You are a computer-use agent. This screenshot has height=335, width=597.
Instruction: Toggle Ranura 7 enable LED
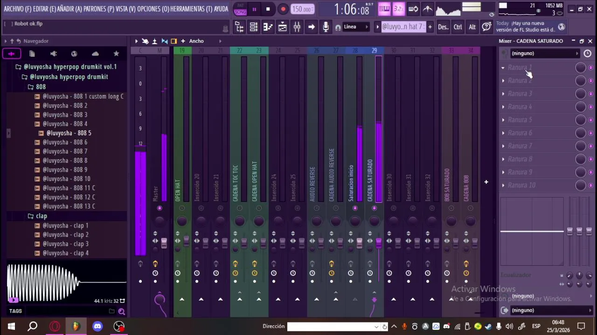[x=590, y=146]
